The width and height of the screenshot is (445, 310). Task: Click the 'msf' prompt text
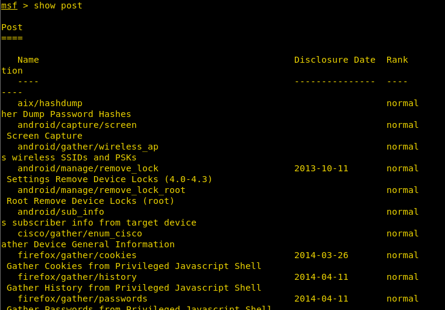tap(9, 5)
